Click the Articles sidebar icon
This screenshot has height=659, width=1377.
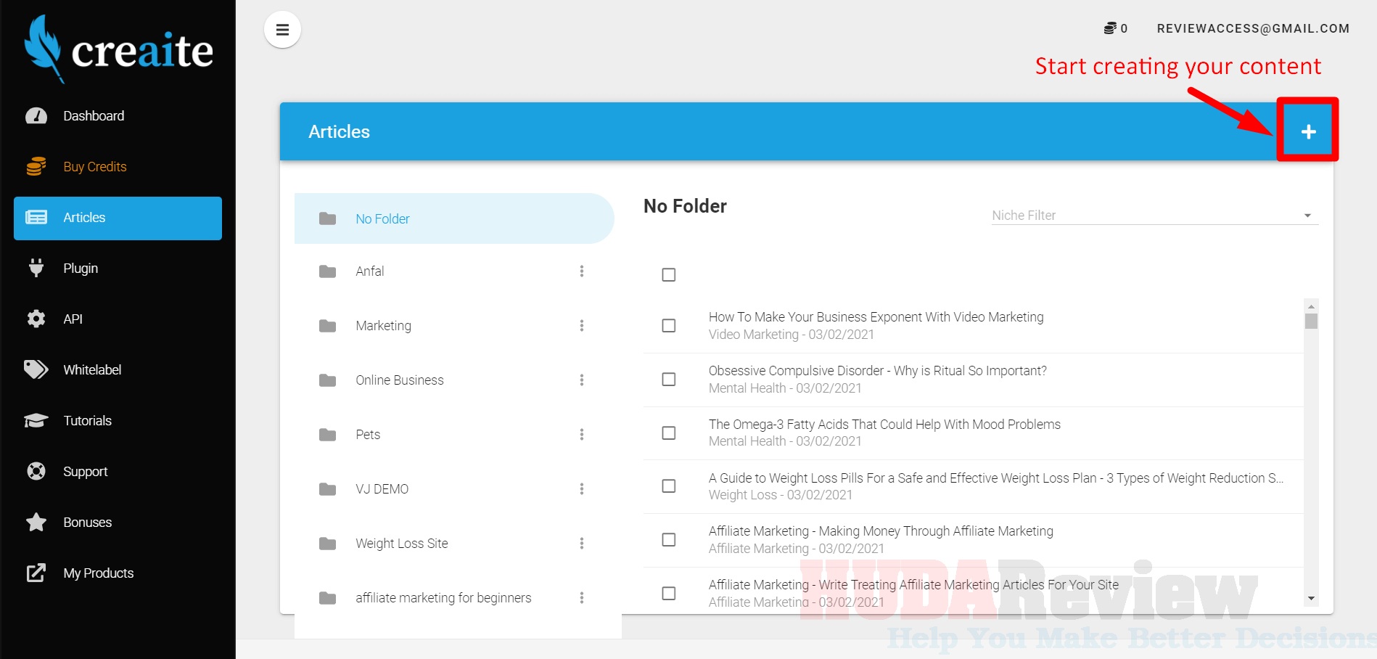[36, 218]
